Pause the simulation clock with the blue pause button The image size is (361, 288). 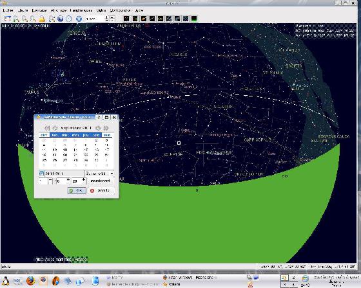tap(79, 19)
